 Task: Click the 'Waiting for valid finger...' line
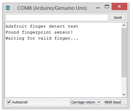(x=42, y=38)
